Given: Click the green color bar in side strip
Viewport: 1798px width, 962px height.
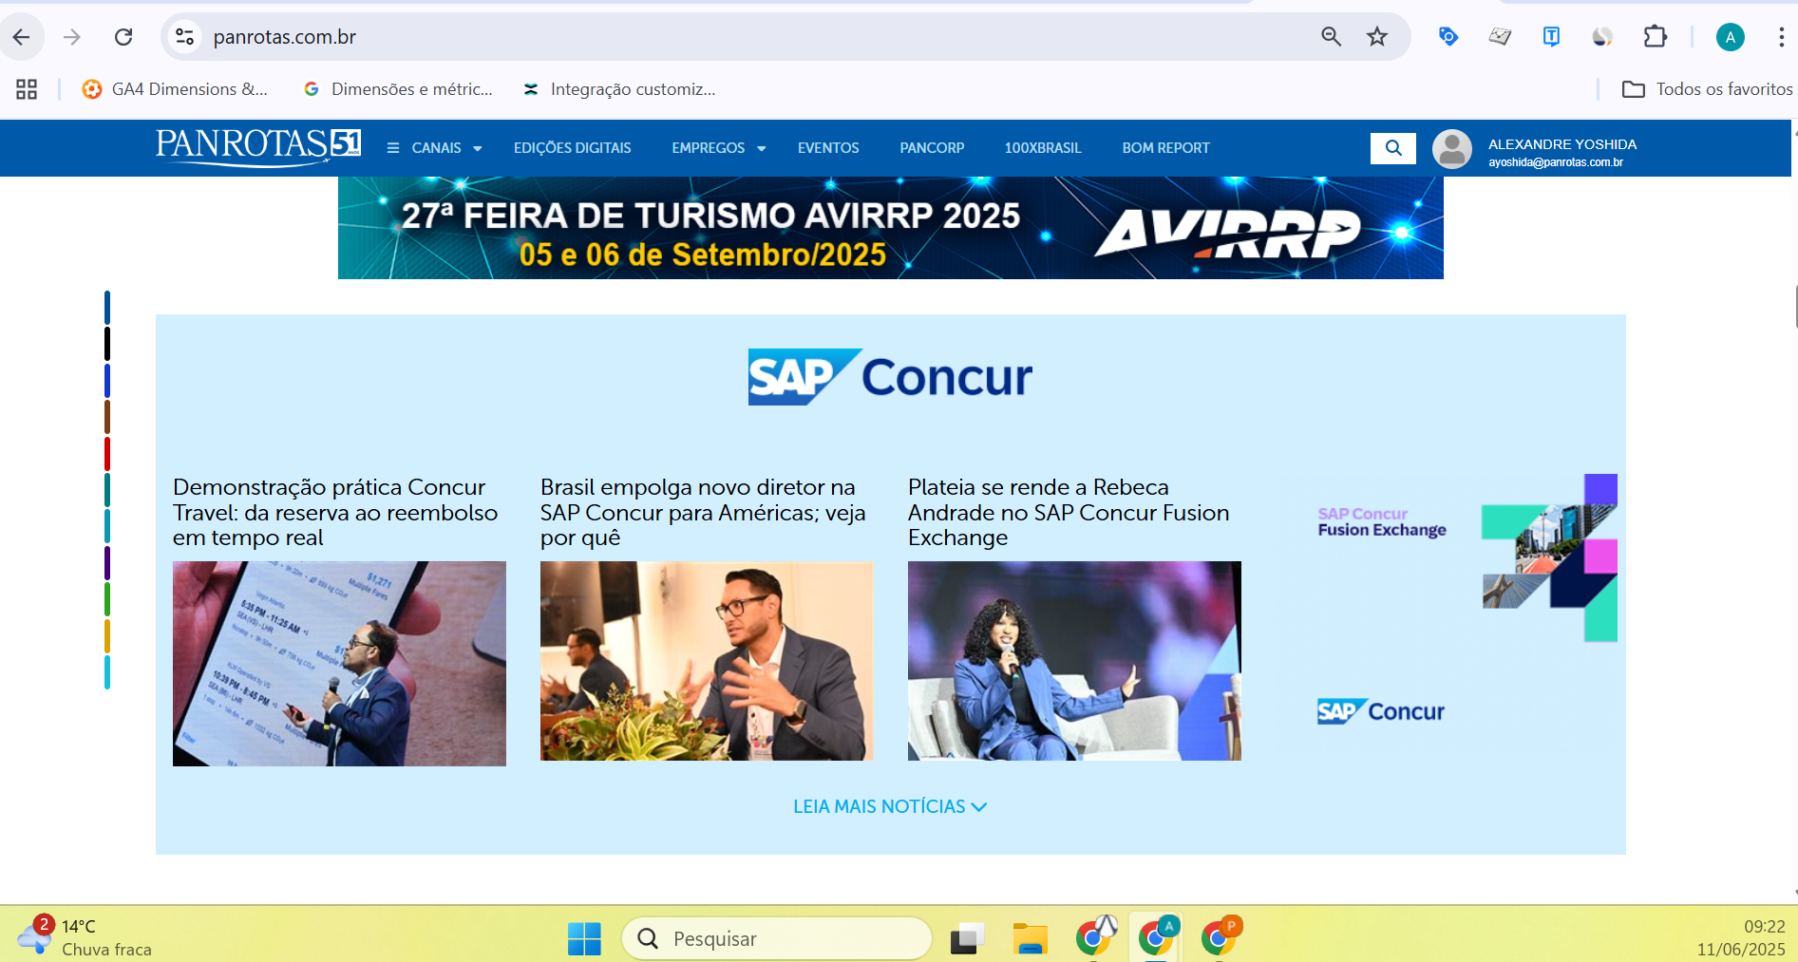Looking at the screenshot, I should pos(107,599).
